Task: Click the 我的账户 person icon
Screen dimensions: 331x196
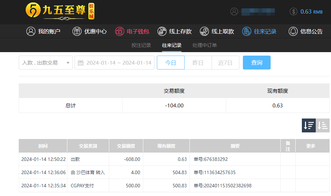Action: (31, 31)
